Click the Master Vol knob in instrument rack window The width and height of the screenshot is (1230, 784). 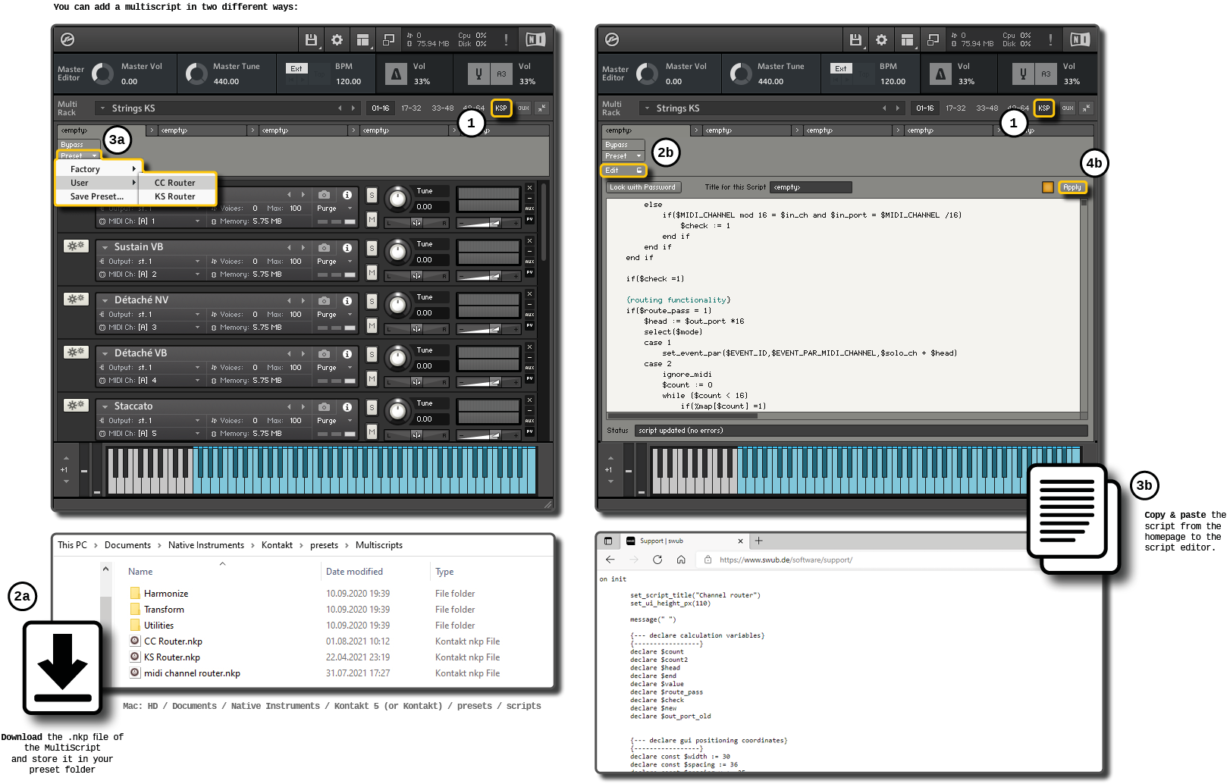(102, 74)
